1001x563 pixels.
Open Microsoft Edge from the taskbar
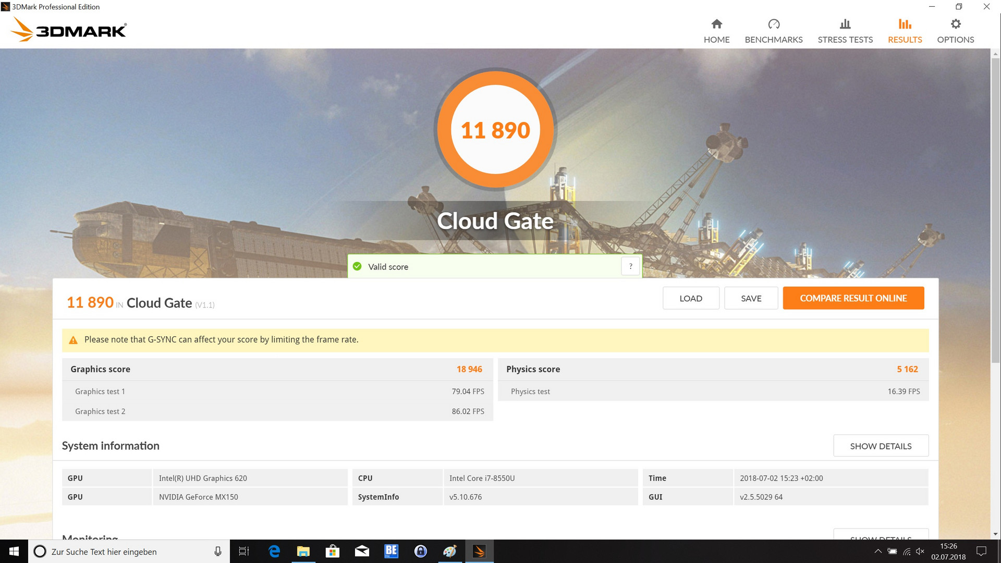[x=274, y=552]
